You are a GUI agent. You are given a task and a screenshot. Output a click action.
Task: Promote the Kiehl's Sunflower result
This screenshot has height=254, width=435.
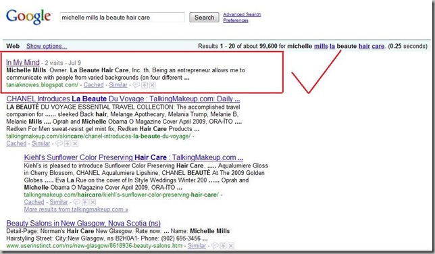tap(85, 202)
